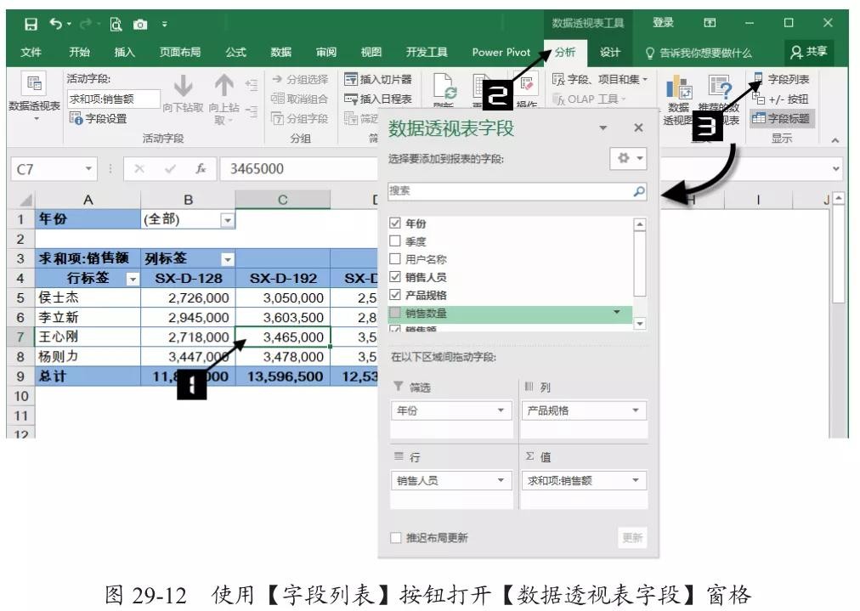Click the 插入日程表 (Insert Timeline) icon
Image resolution: width=860 pixels, height=611 pixels.
click(x=350, y=99)
